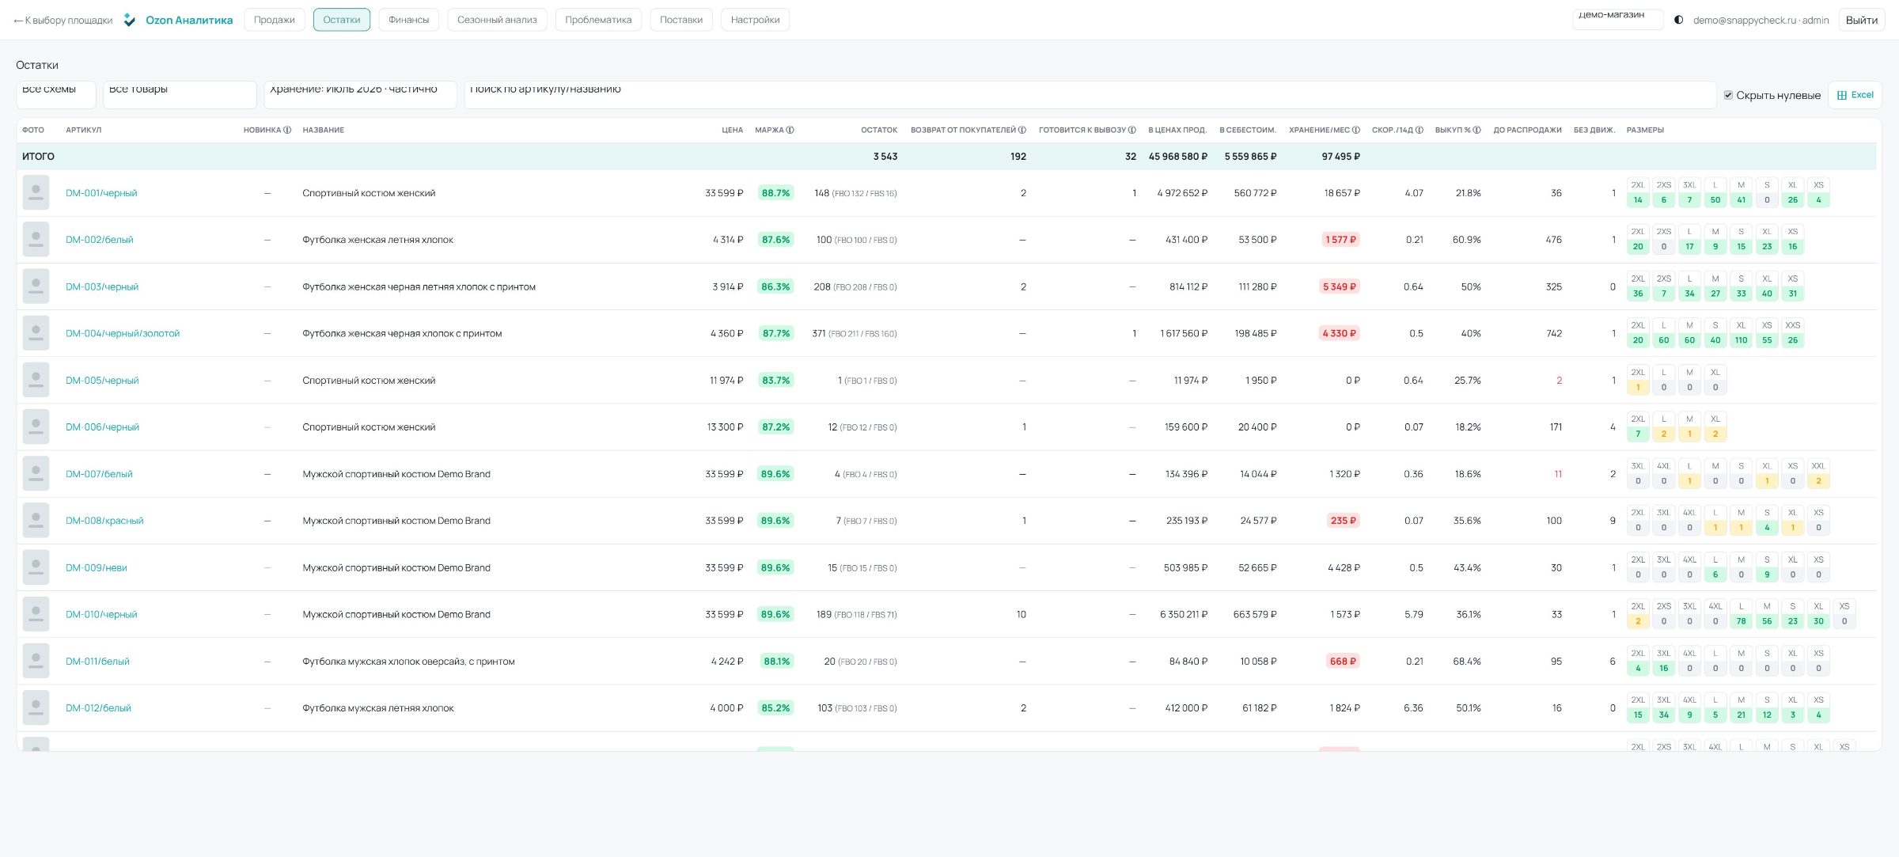The image size is (1899, 857).
Task: Click the Выйти logout button
Action: click(1861, 20)
